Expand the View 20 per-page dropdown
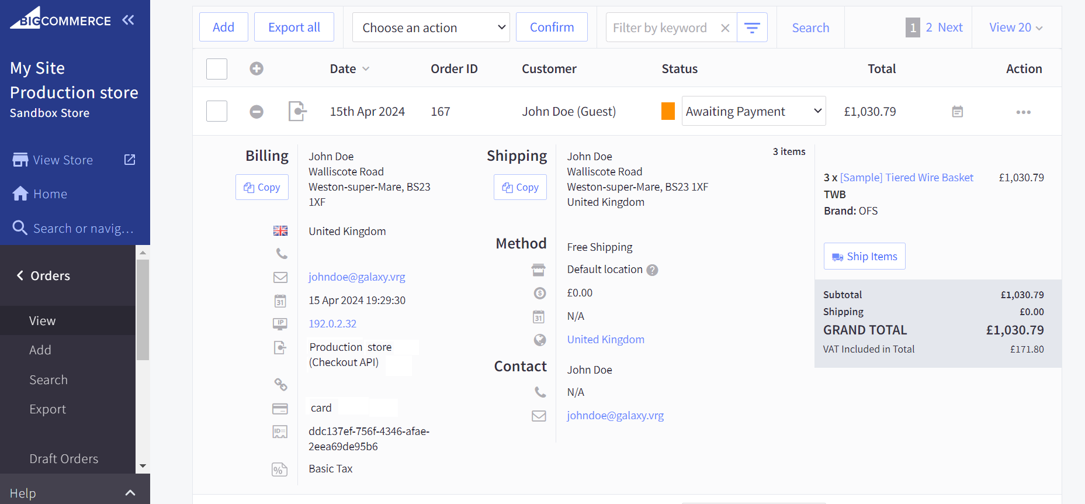Viewport: 1085px width, 504px height. click(1015, 27)
